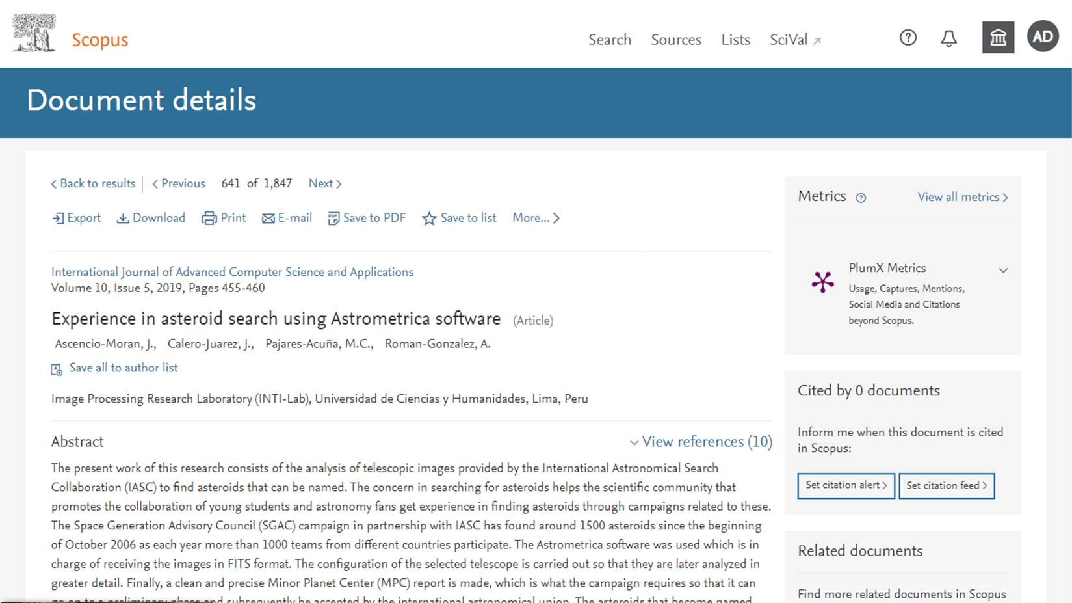This screenshot has height=603, width=1072.
Task: Open the Sources menu item
Action: pos(676,40)
